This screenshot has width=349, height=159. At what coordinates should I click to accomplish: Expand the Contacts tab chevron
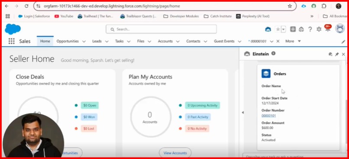[x=205, y=42]
